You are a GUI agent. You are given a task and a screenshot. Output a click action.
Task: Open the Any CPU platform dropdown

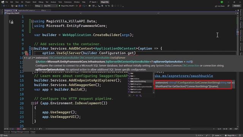tap(50, 6)
